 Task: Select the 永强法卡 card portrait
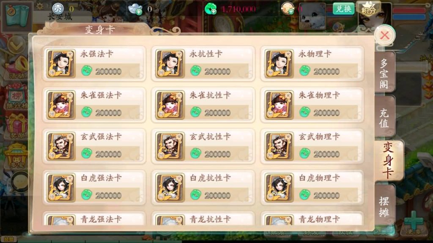61,63
